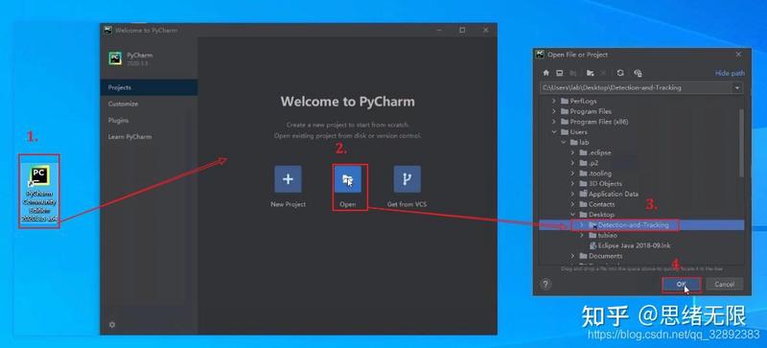Viewport: 767px width, 348px height.
Task: Expand the Detection-and-Tracking folder chevron
Action: tap(581, 225)
